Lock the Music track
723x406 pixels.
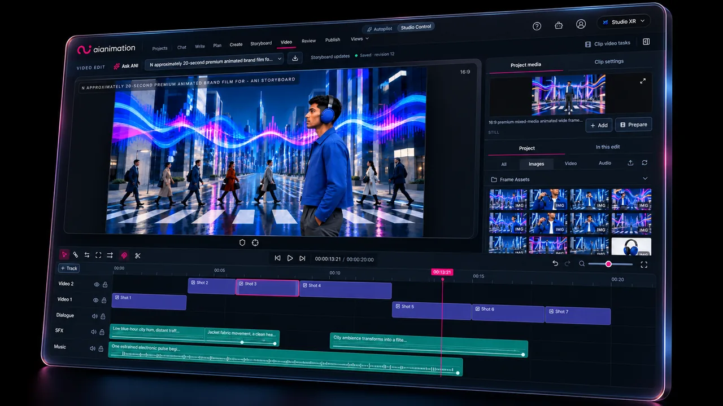[x=101, y=348]
